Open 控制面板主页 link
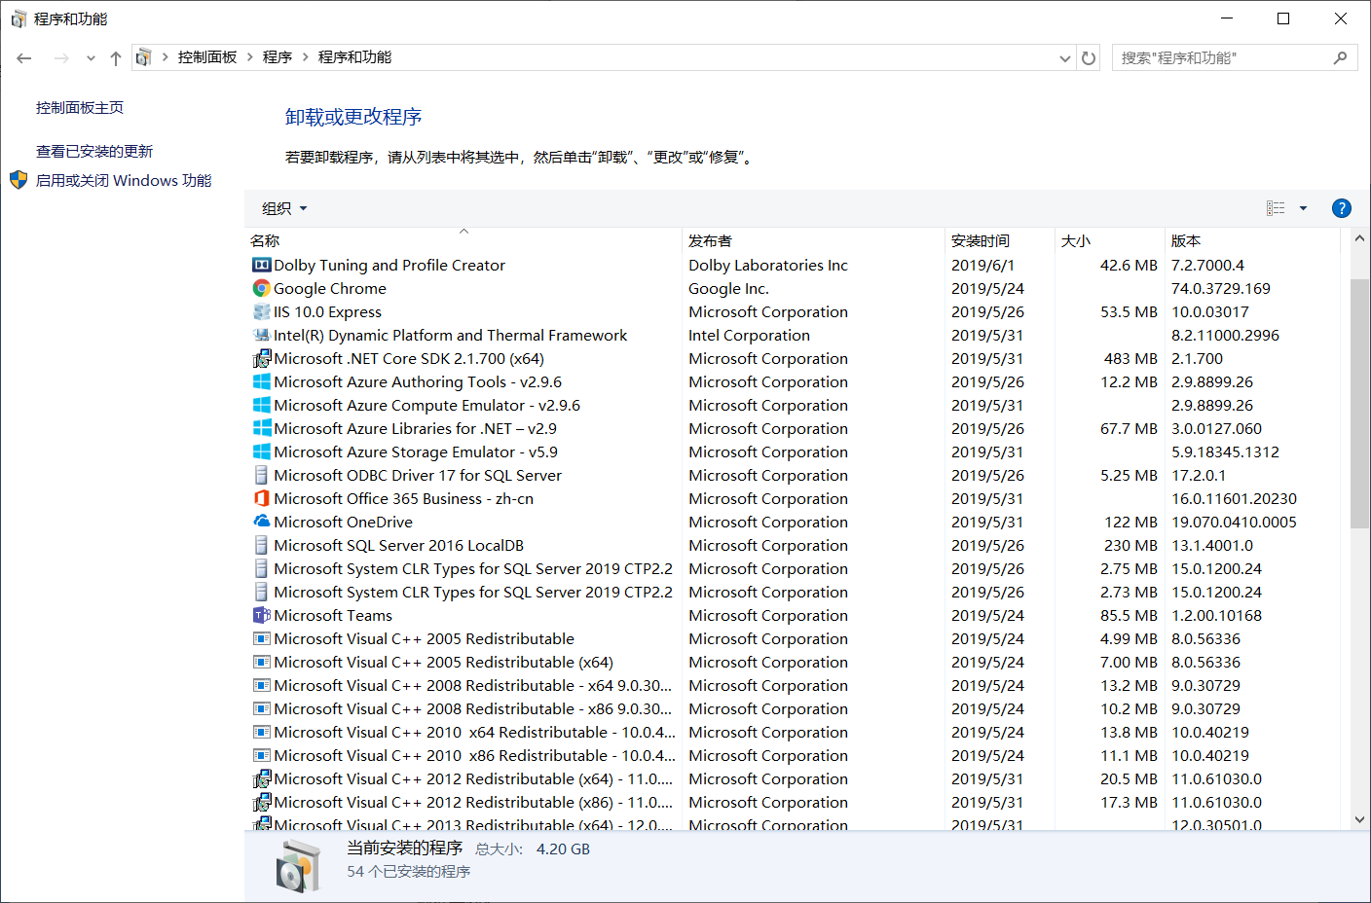This screenshot has width=1371, height=903. pyautogui.click(x=80, y=108)
